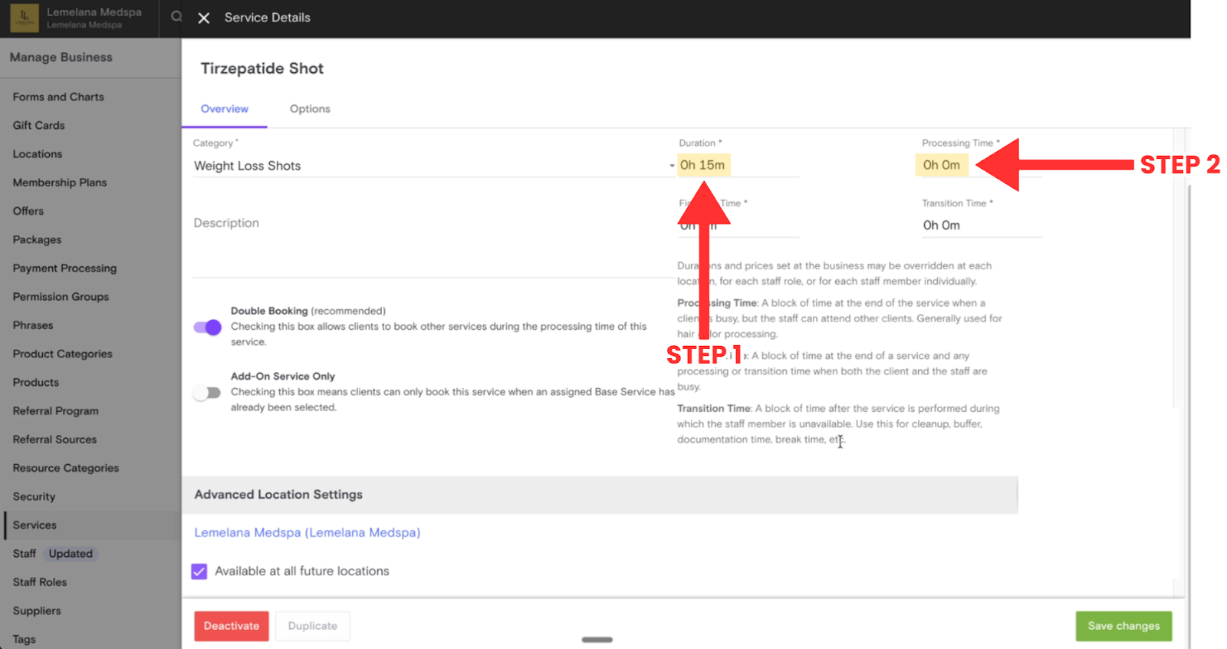1227x649 pixels.
Task: Edit the Processing Time field
Action: pyautogui.click(x=982, y=165)
